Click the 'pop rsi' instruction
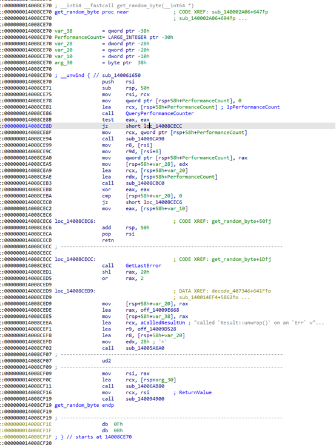The image size is (336, 448). (118, 234)
